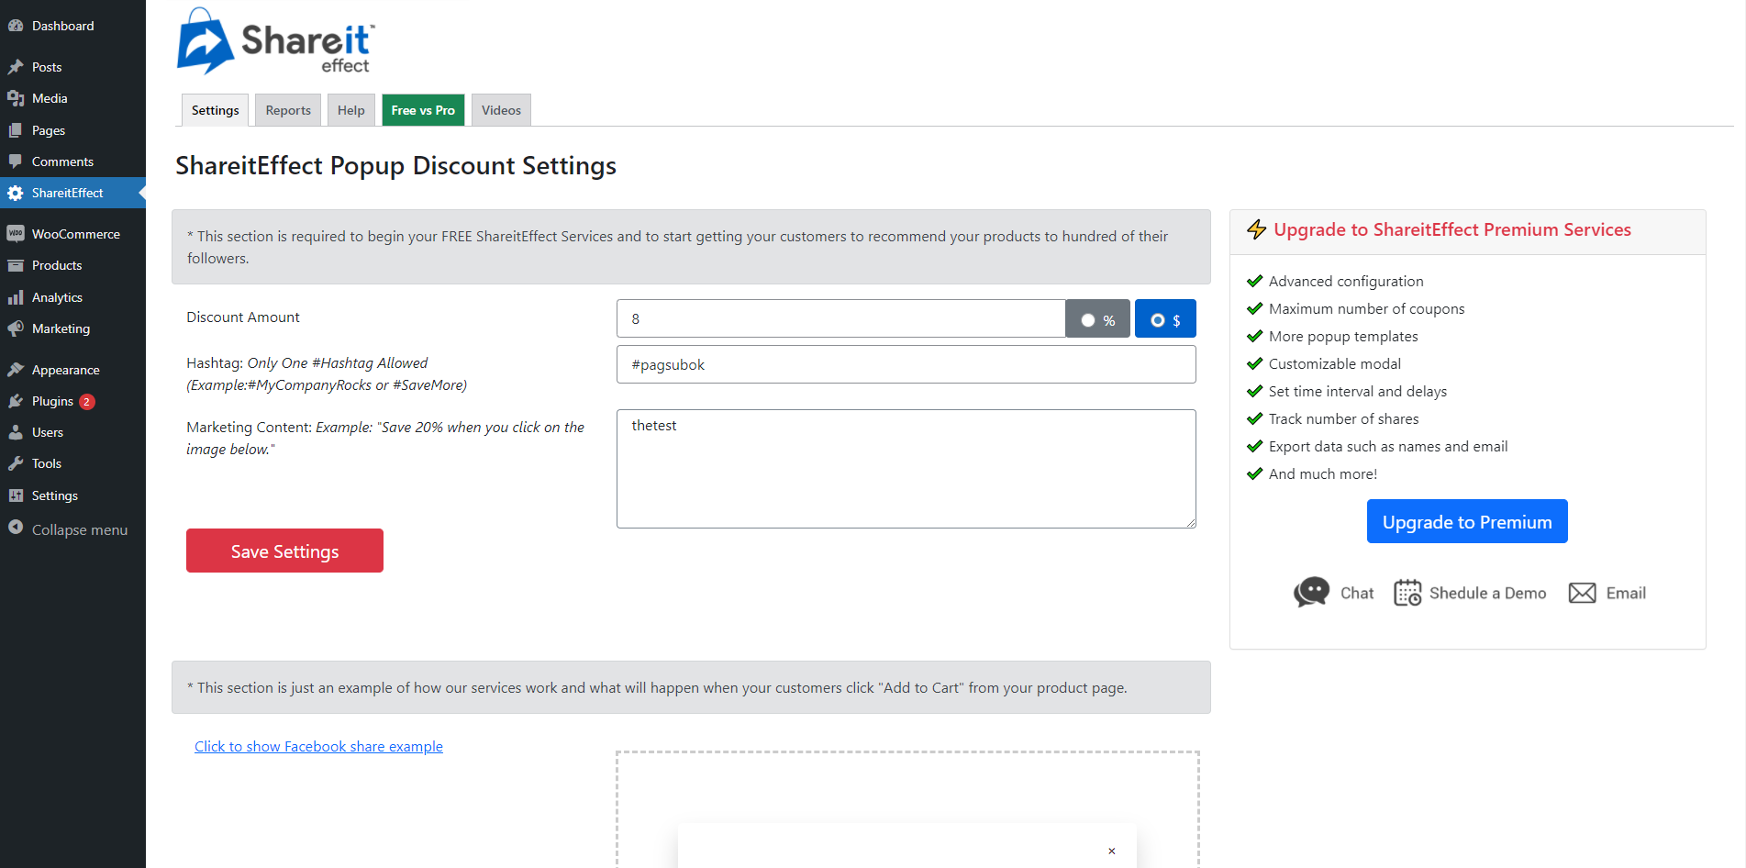Collapse the admin sidebar menu
This screenshot has height=868, width=1746.
(x=72, y=529)
